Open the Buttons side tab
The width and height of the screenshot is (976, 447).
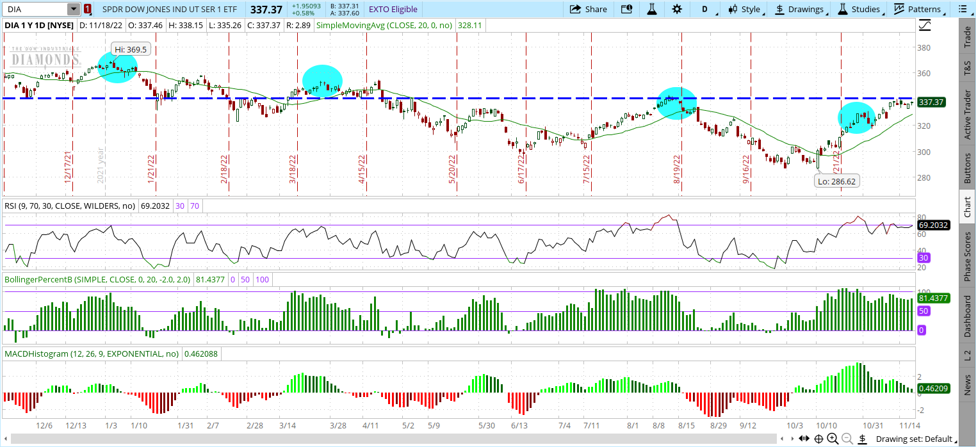(x=967, y=168)
